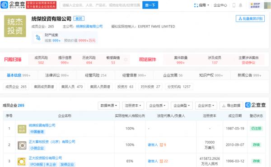Click the info icon beside 敏感舆情
Image resolution: width=271 pixels, height=167 pixels.
click(126, 60)
